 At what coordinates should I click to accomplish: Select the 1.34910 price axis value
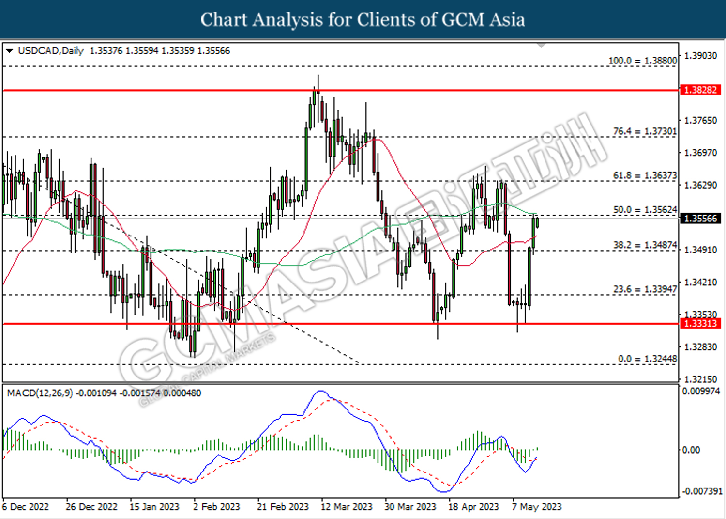coord(700,250)
